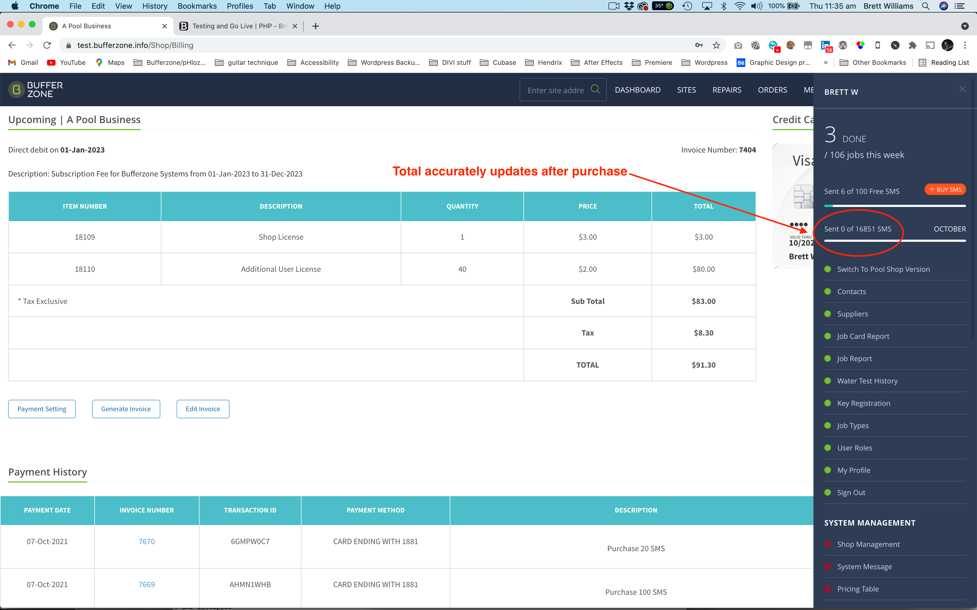Click the free SMS usage progress bar
Viewport: 977px width, 610px height.
point(895,206)
